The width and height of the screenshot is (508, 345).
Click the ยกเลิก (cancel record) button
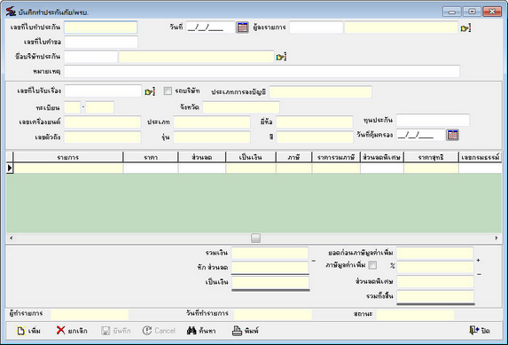pos(72,331)
